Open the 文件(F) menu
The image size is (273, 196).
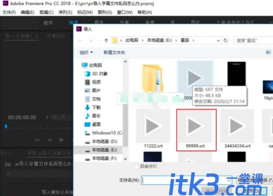[9, 12]
